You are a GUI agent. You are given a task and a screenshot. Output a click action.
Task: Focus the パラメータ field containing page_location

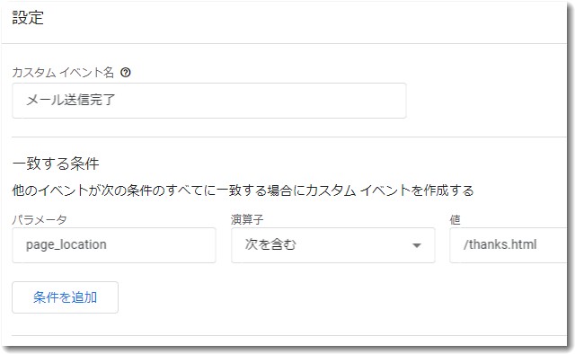114,245
